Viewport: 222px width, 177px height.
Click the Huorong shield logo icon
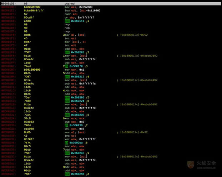coord(192,164)
